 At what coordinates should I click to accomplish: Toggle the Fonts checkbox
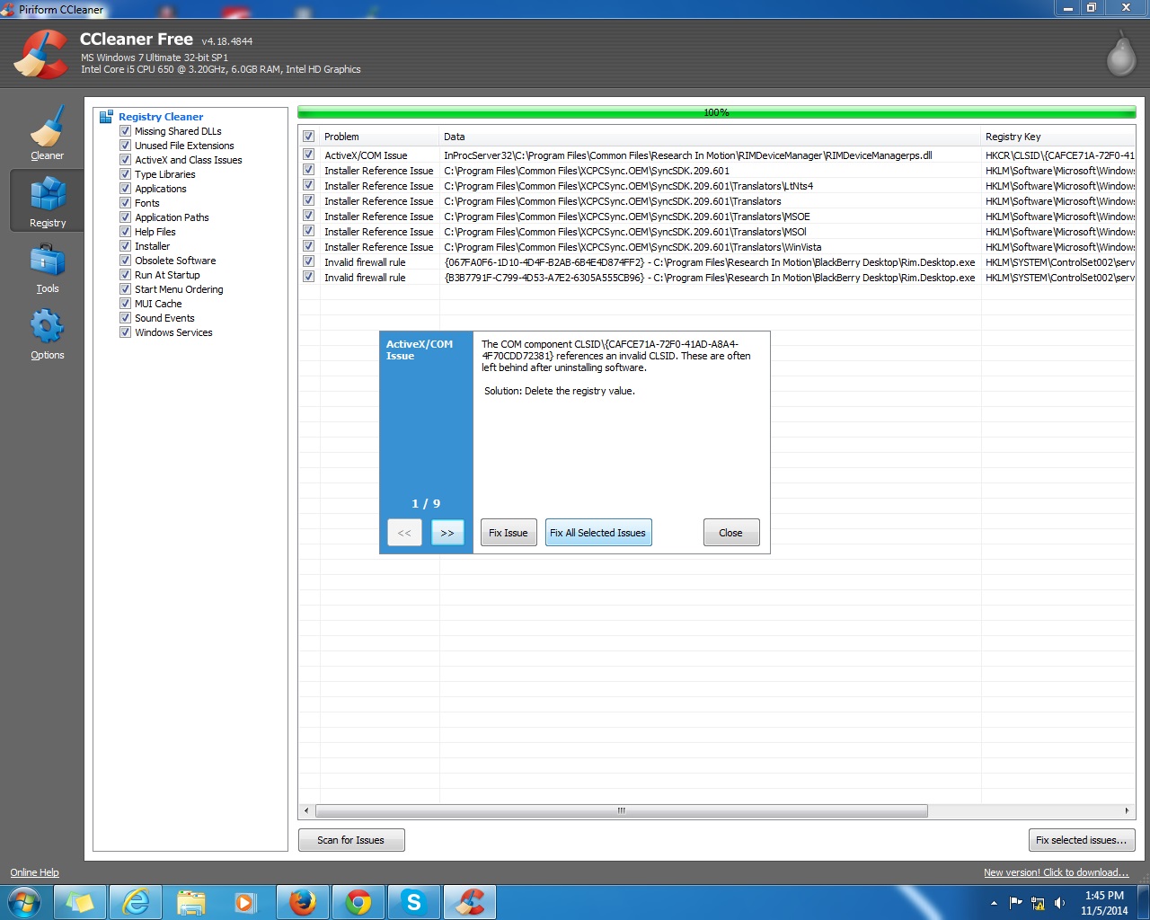pyautogui.click(x=126, y=203)
